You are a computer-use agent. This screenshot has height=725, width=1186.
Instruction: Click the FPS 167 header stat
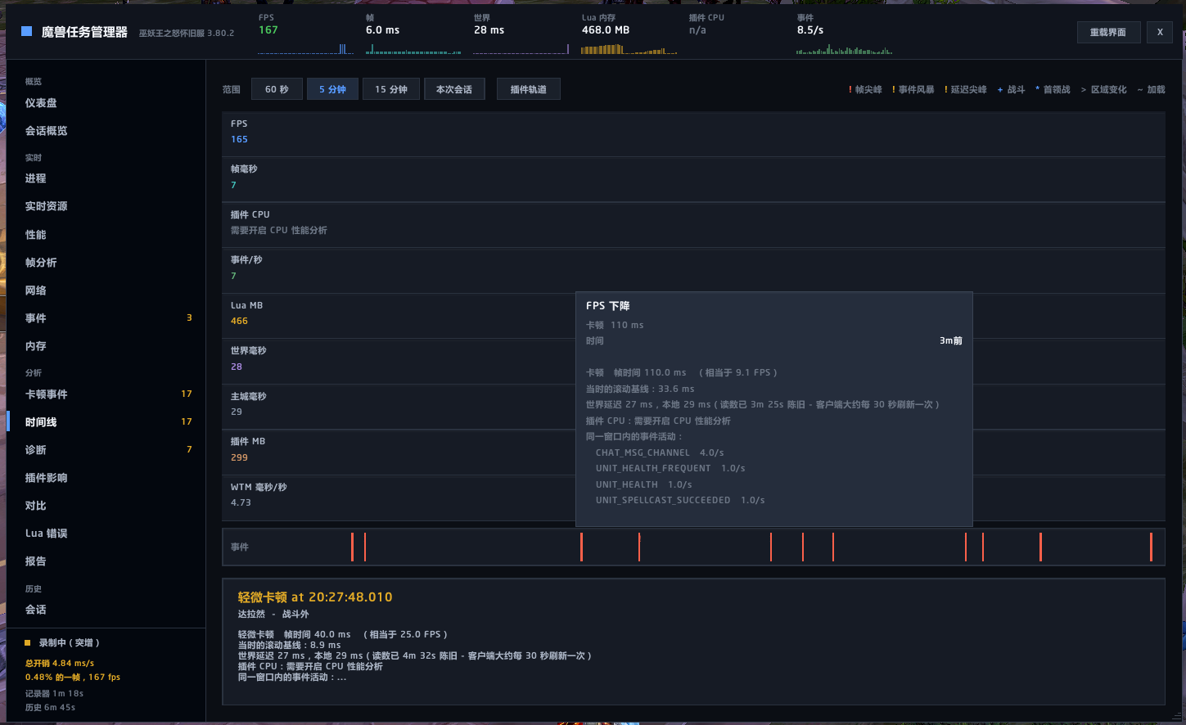[305, 34]
